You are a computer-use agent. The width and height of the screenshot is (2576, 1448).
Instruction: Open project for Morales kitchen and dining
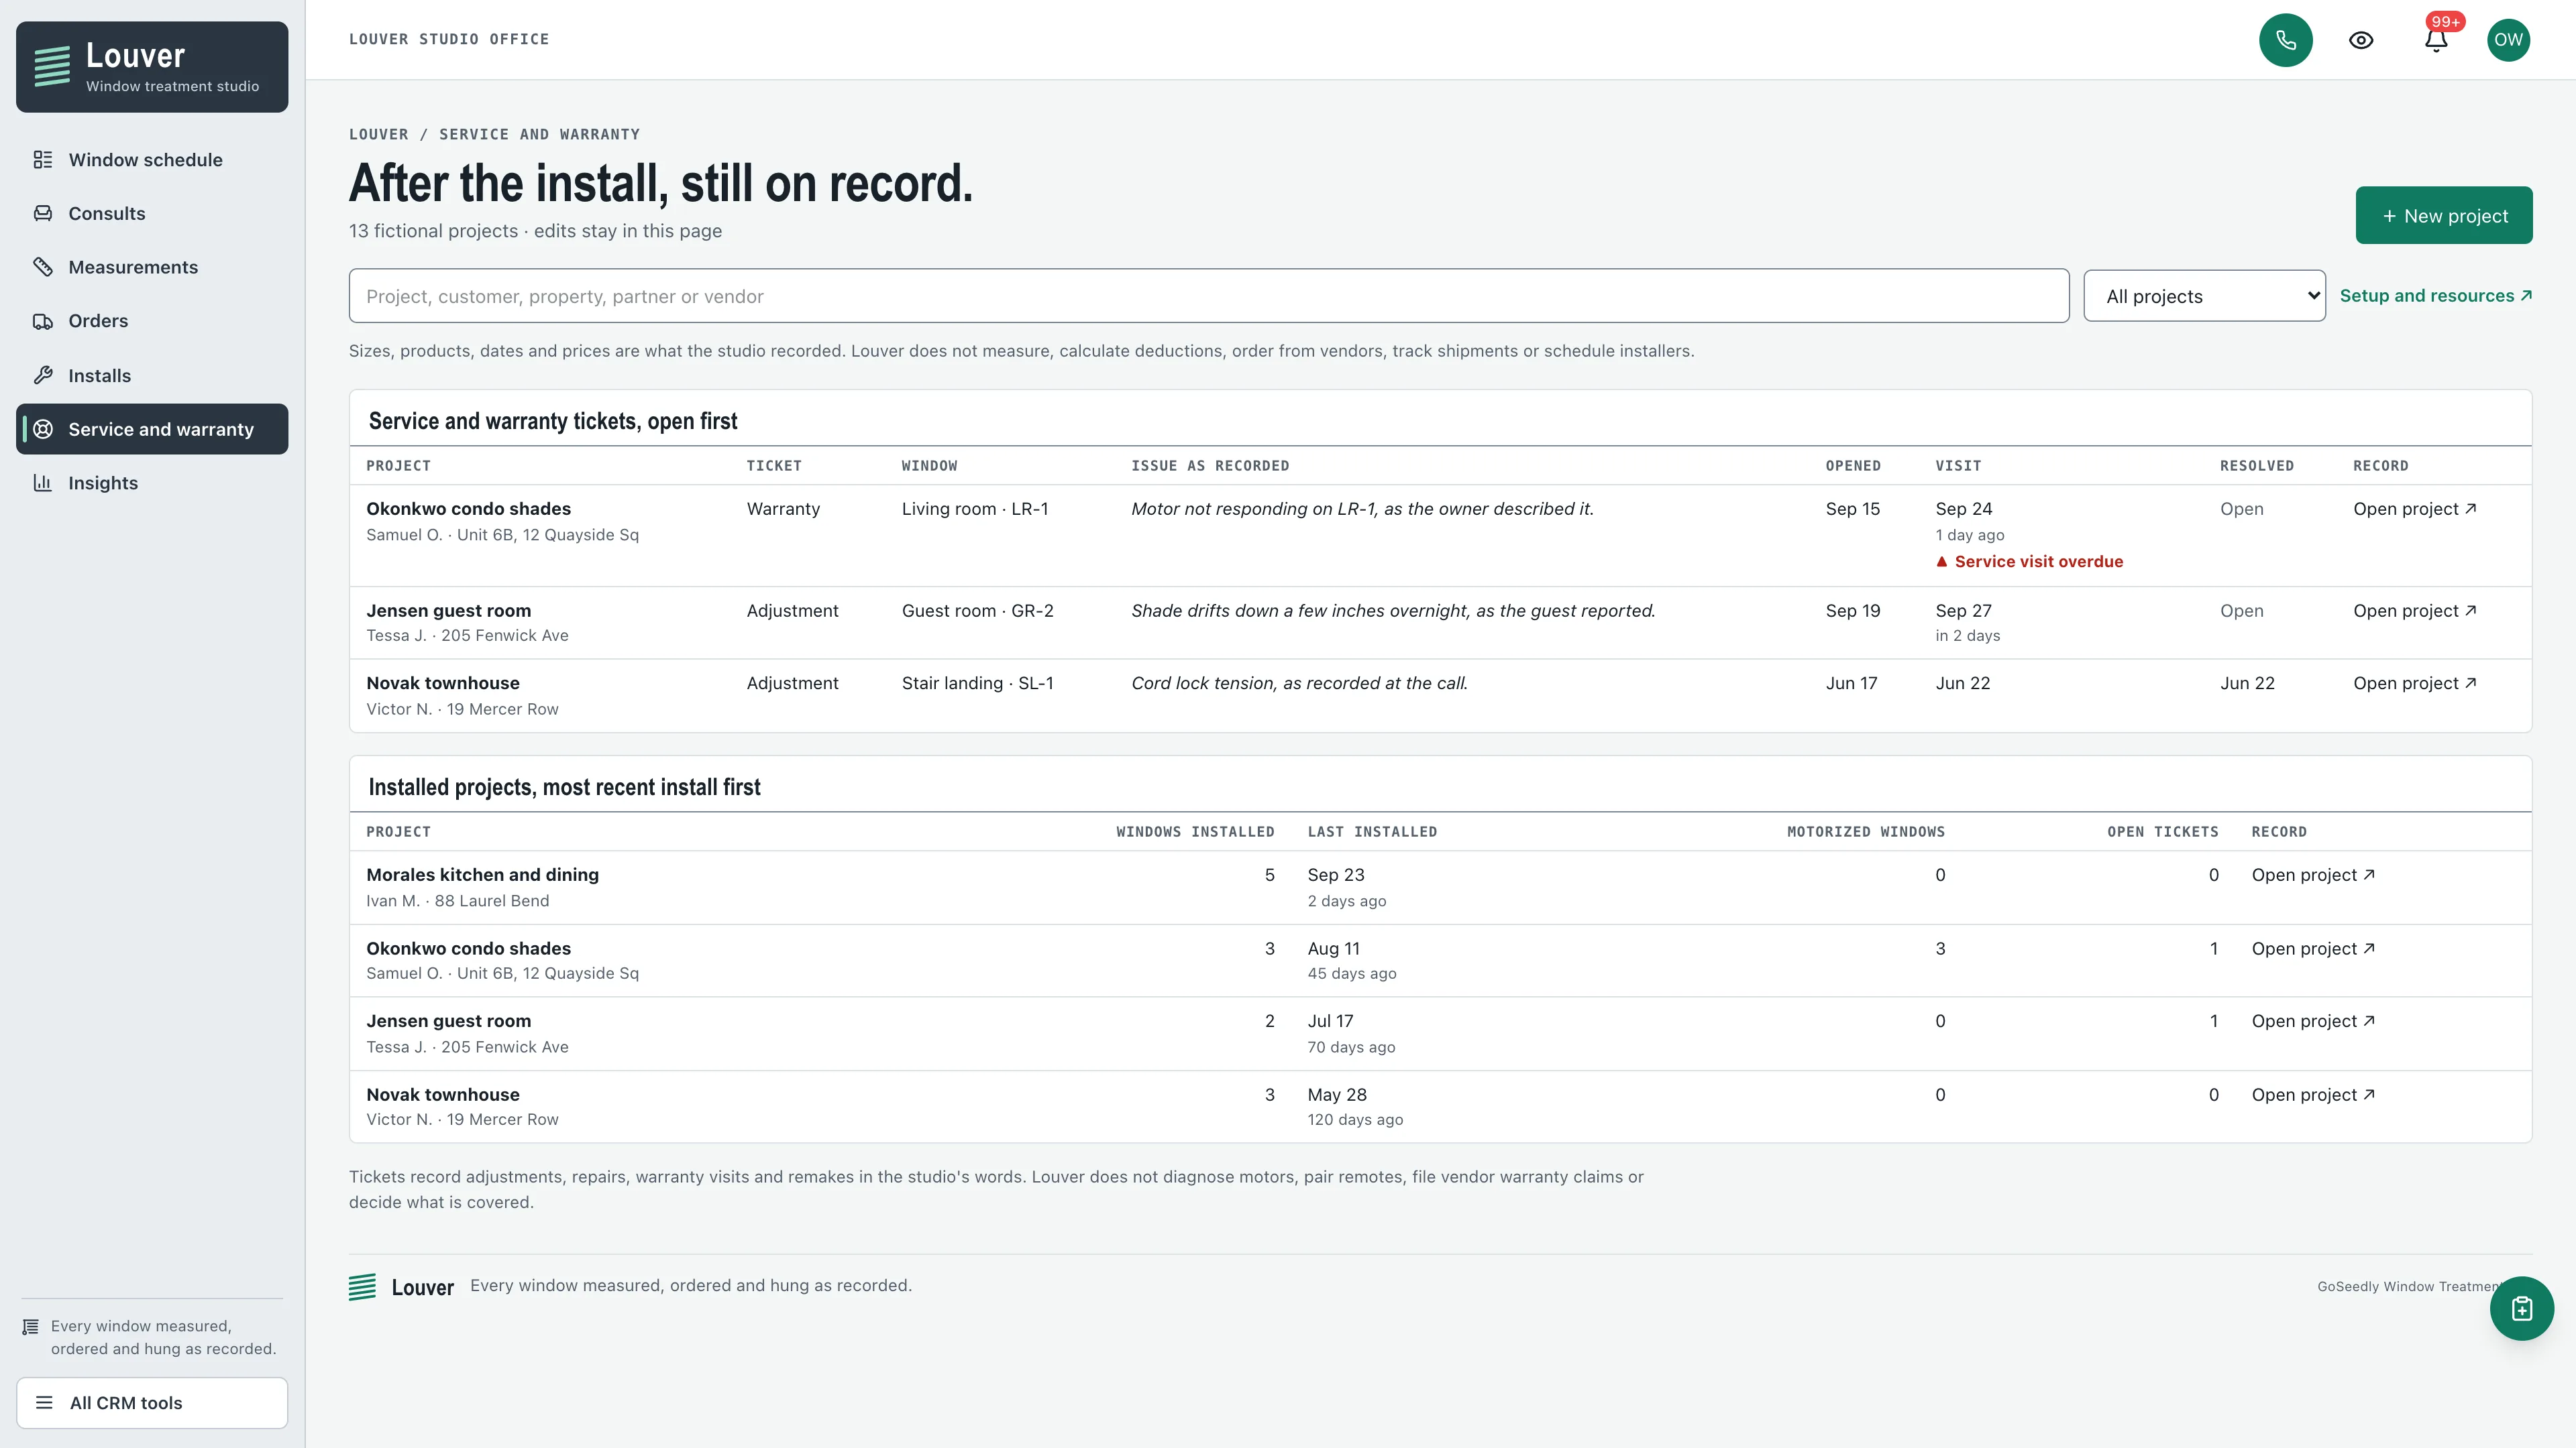2313,874
